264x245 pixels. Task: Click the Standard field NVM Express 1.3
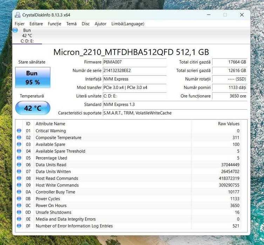pyautogui.click(x=175, y=105)
